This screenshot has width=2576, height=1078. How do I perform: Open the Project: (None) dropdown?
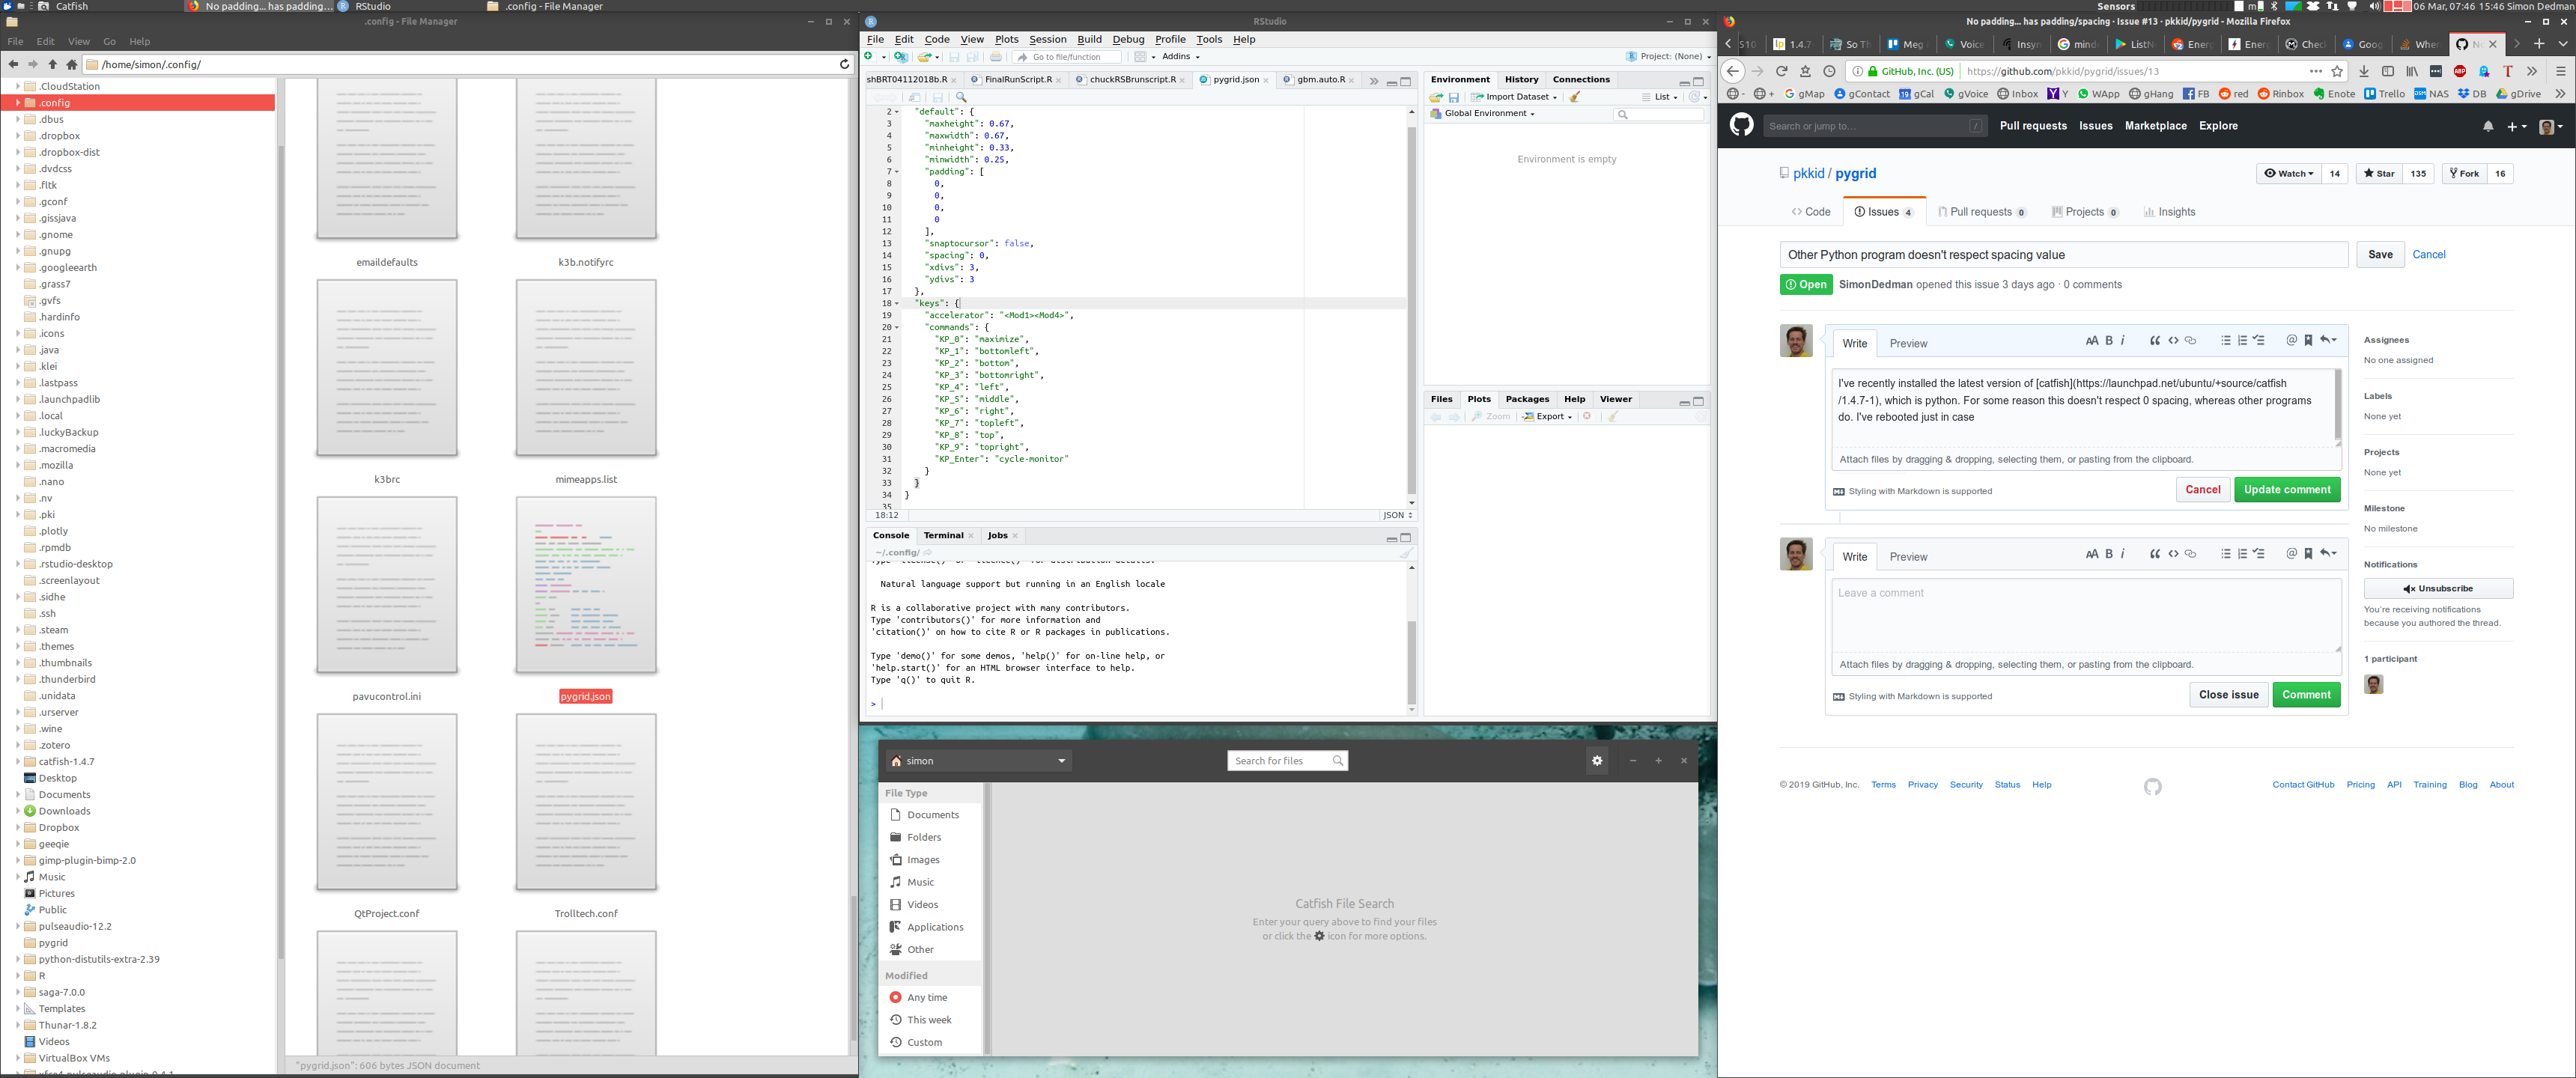(x=1668, y=57)
